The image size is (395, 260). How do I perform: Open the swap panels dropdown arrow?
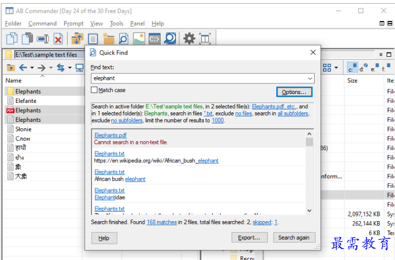(70, 68)
